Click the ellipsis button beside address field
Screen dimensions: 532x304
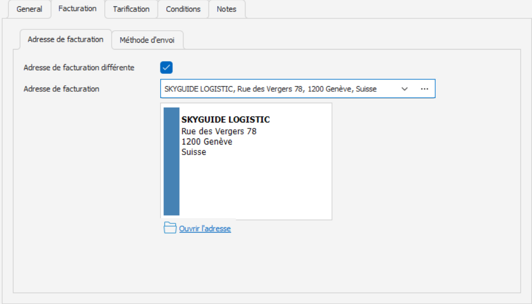(x=425, y=89)
